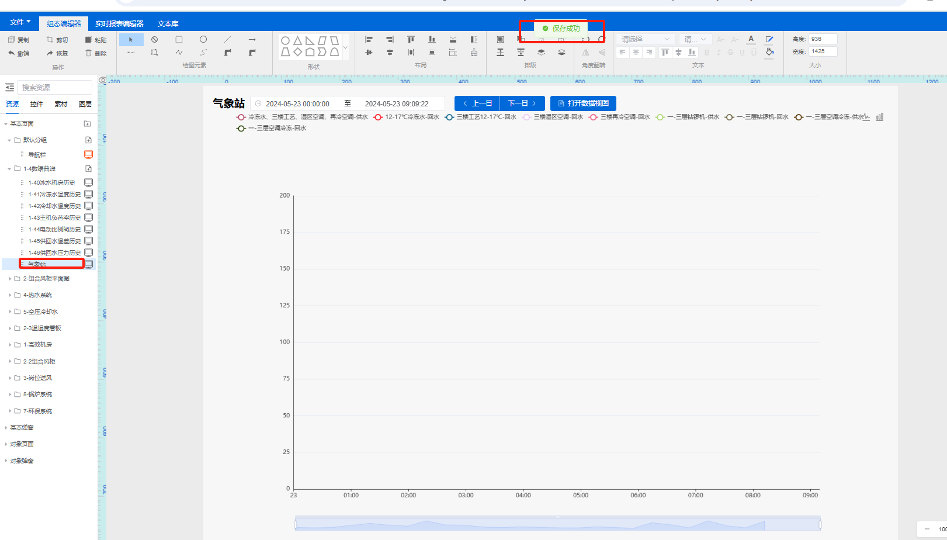Collapse the 1-4数据曲线 folder
Image resolution: width=947 pixels, height=540 pixels.
pyautogui.click(x=9, y=169)
